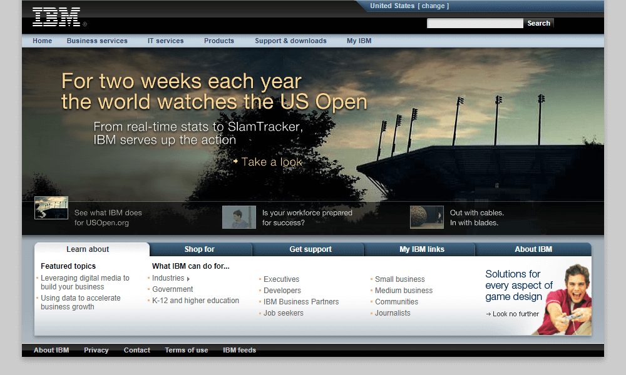Open the Contact footer link
Screen dimensions: 626x375
137,350
